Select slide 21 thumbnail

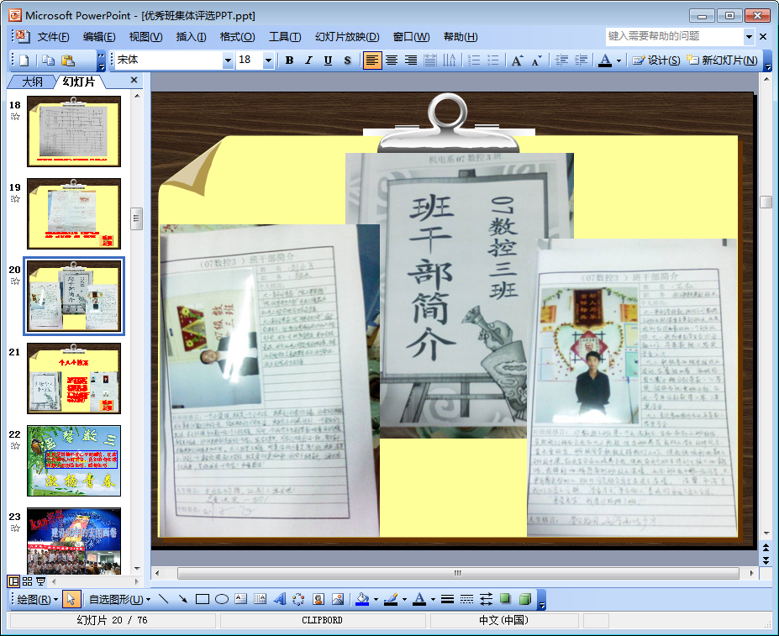tap(74, 378)
